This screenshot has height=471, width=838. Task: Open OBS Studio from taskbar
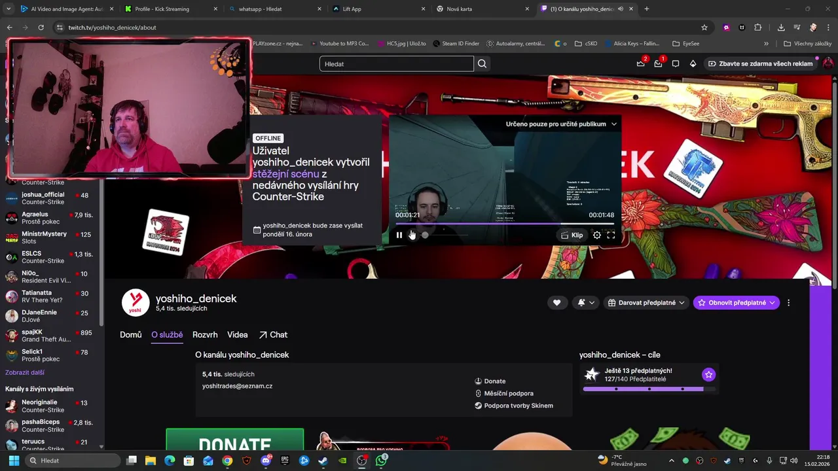(x=361, y=461)
